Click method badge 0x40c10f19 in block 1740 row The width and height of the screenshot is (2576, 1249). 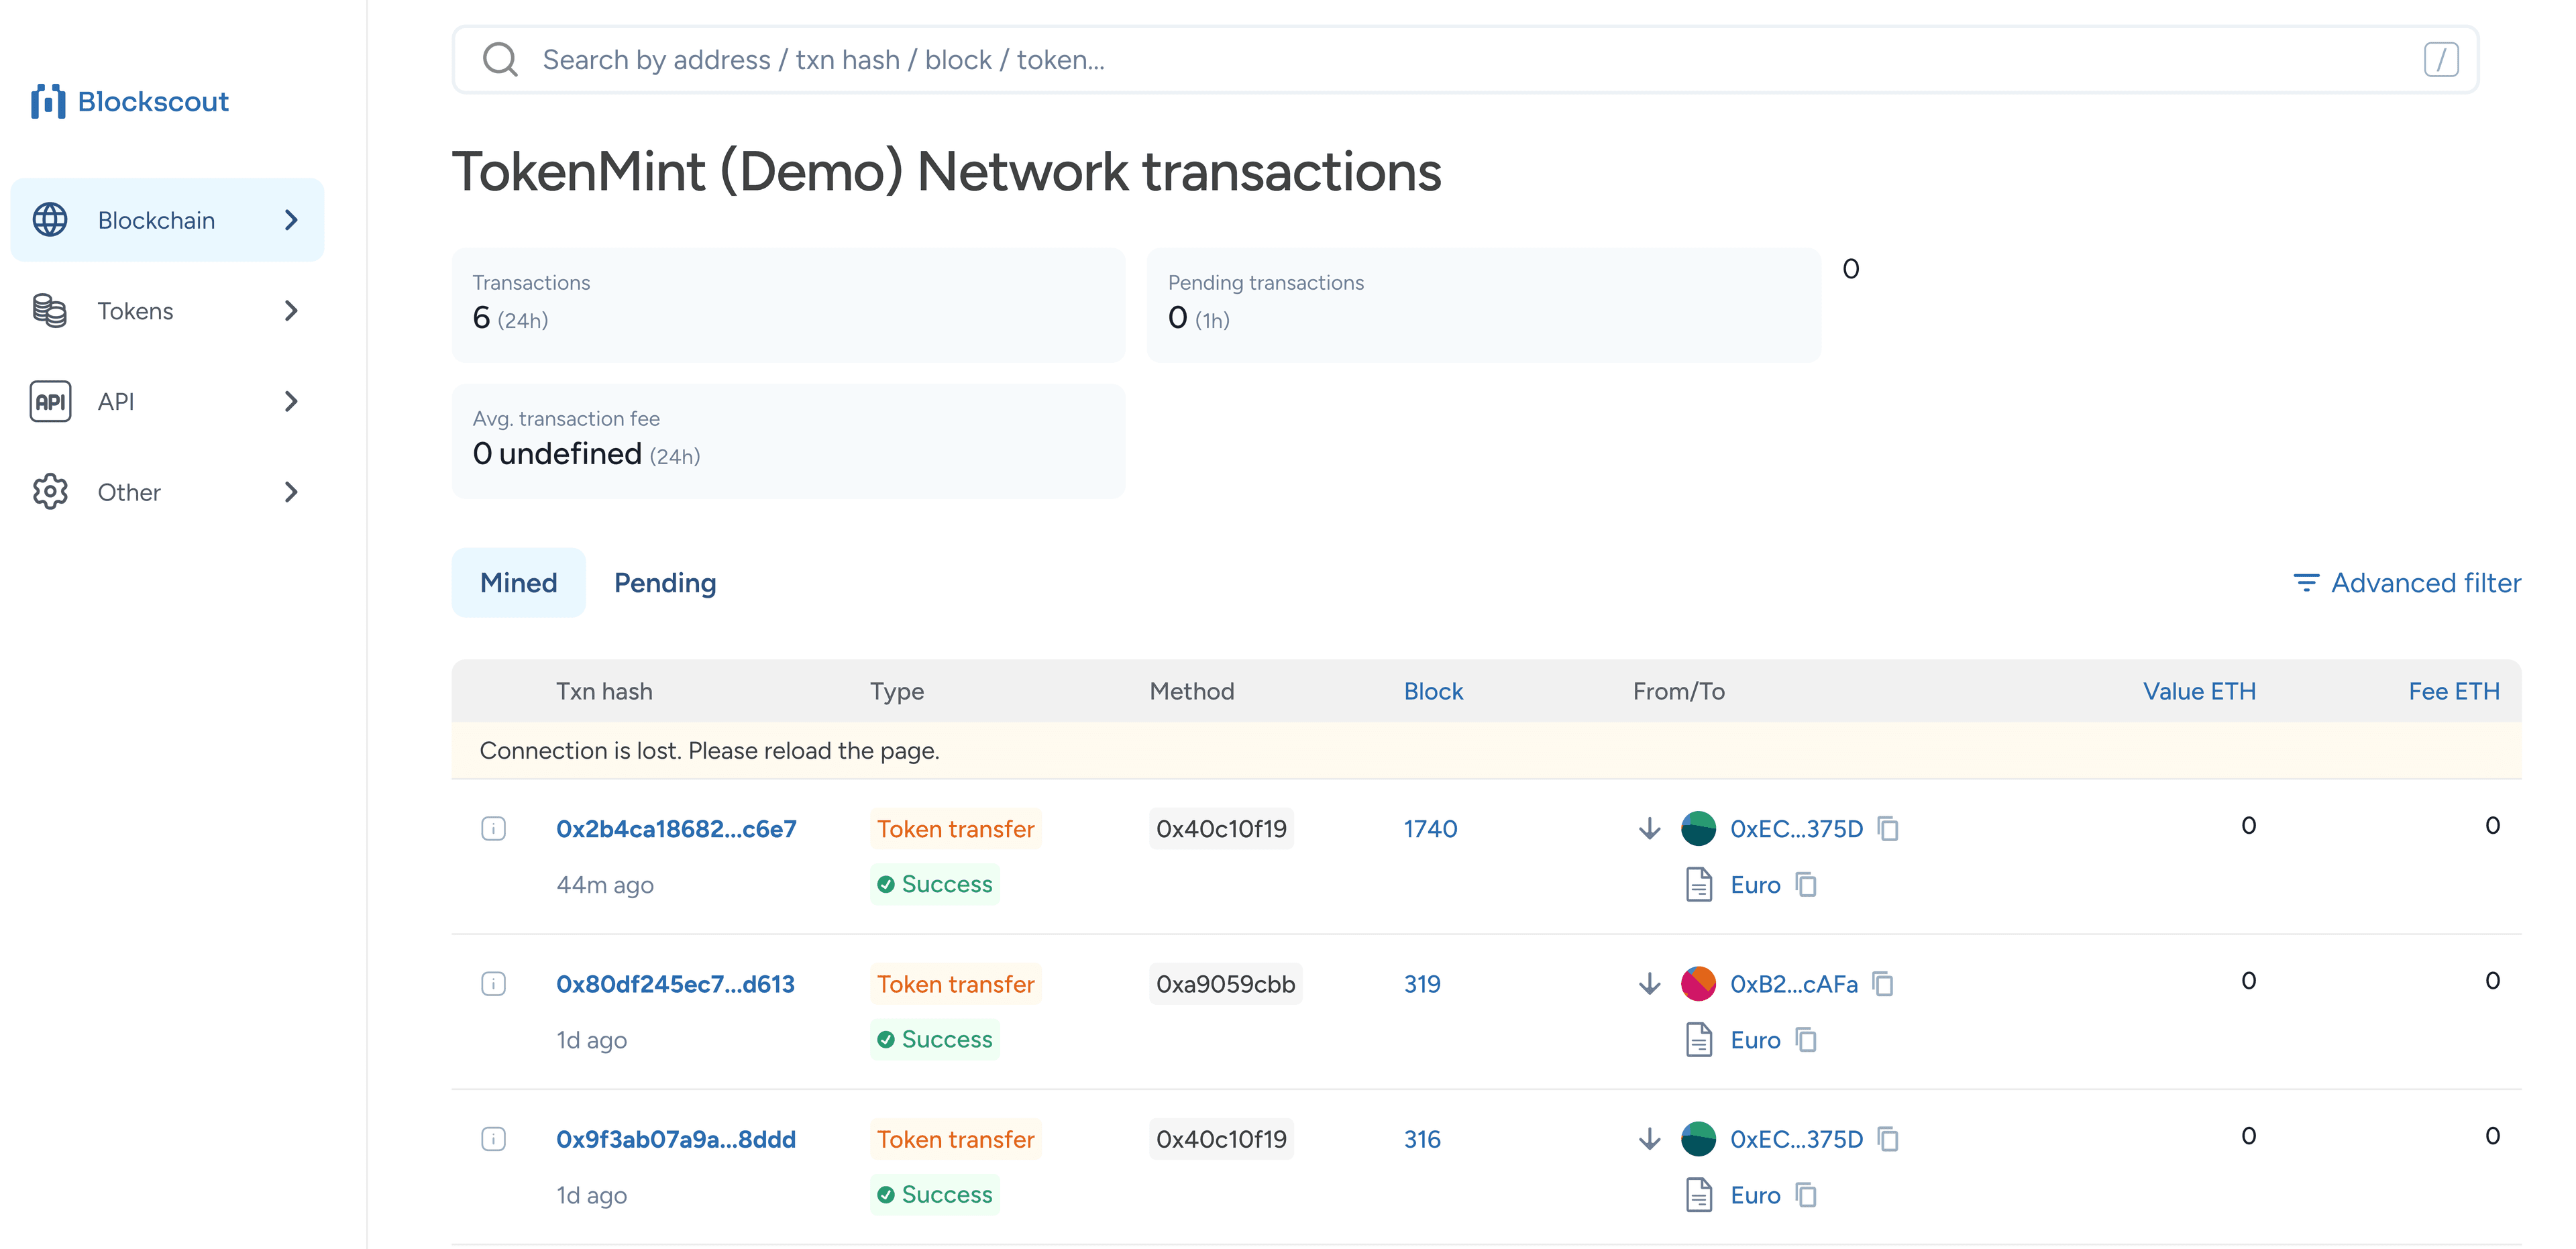click(1221, 829)
